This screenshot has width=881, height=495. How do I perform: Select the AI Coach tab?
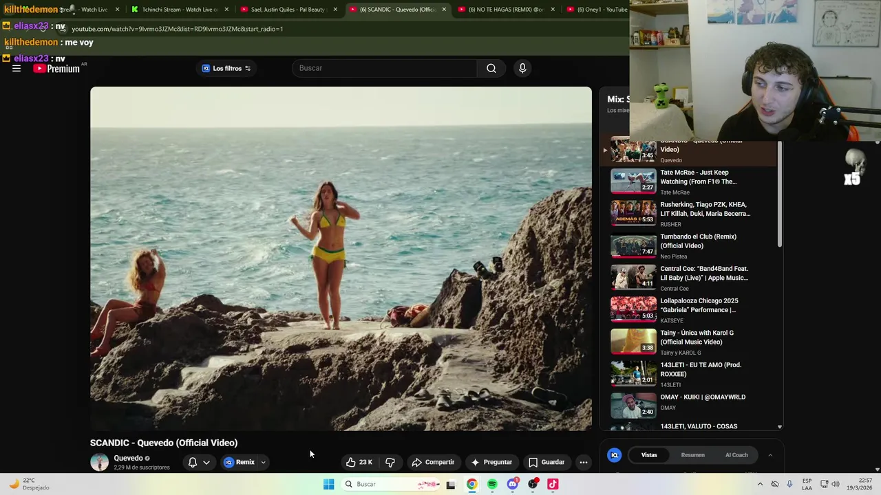[x=736, y=454]
